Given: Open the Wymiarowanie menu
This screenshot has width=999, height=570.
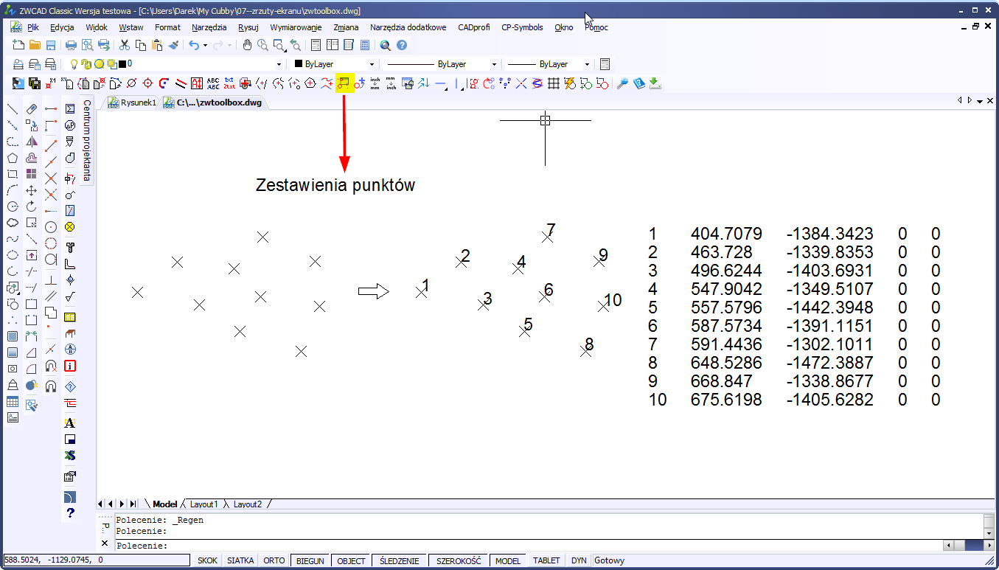Looking at the screenshot, I should pyautogui.click(x=296, y=27).
